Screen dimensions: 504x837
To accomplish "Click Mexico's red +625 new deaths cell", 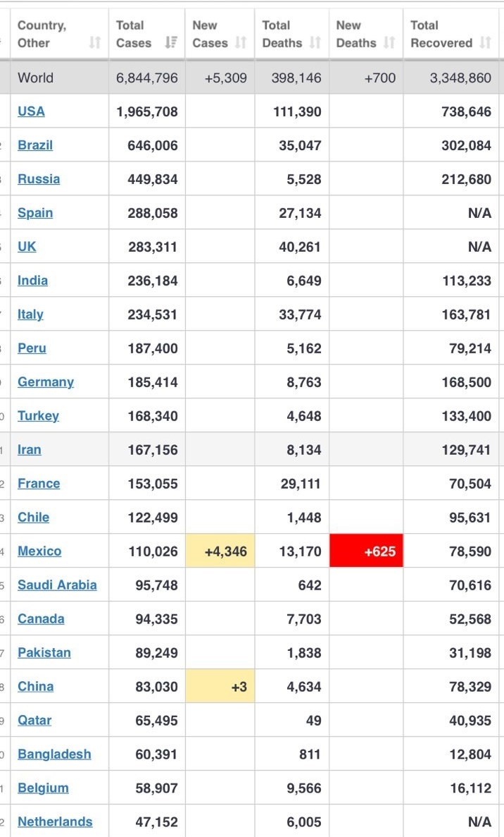I will [x=366, y=551].
